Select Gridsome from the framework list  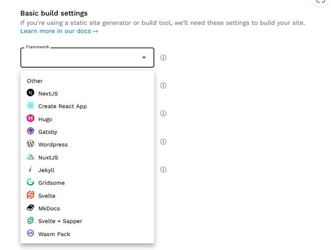pos(51,183)
